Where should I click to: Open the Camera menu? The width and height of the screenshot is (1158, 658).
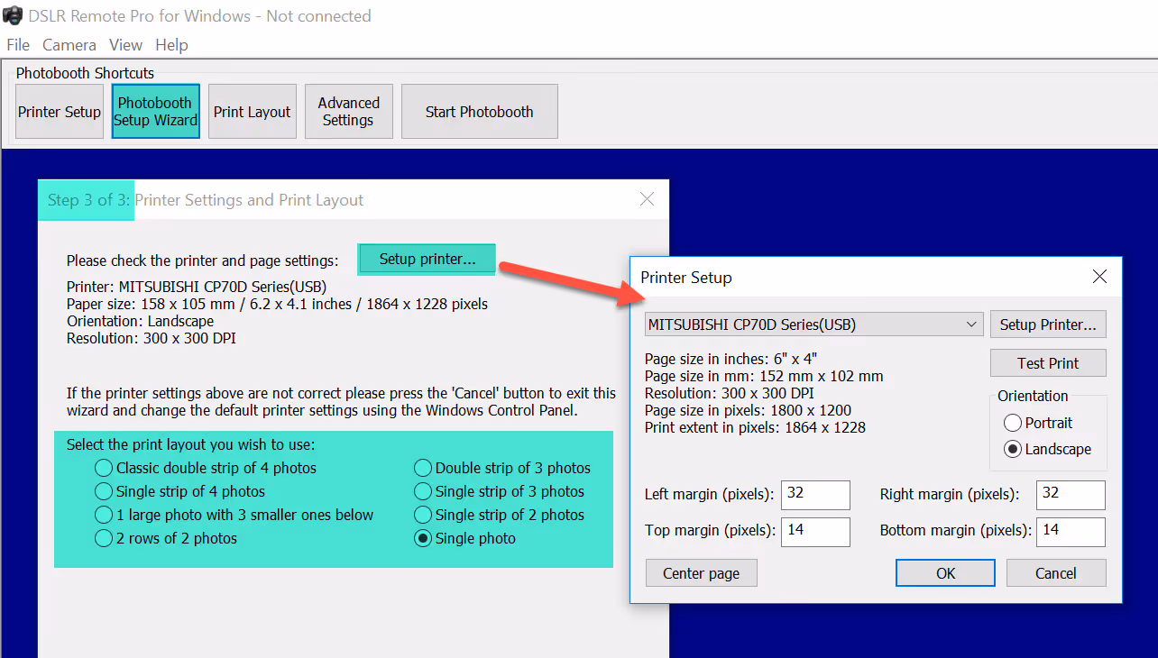point(69,45)
